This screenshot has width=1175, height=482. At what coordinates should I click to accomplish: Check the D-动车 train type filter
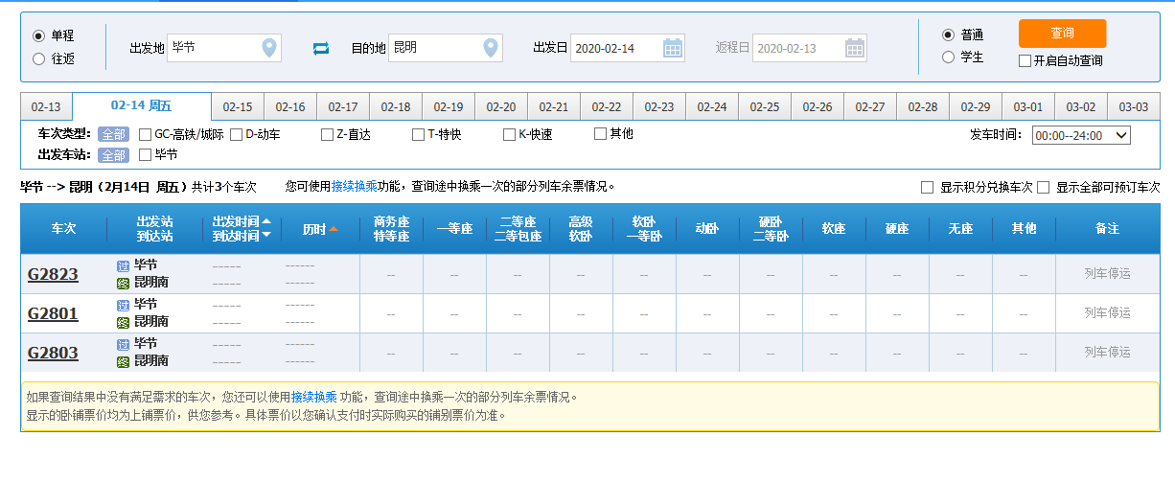pos(237,134)
